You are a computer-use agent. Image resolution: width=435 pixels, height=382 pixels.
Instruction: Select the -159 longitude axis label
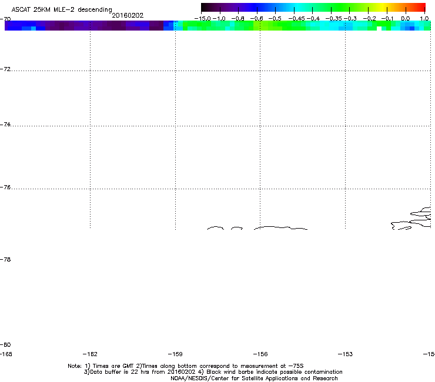[x=175, y=354]
